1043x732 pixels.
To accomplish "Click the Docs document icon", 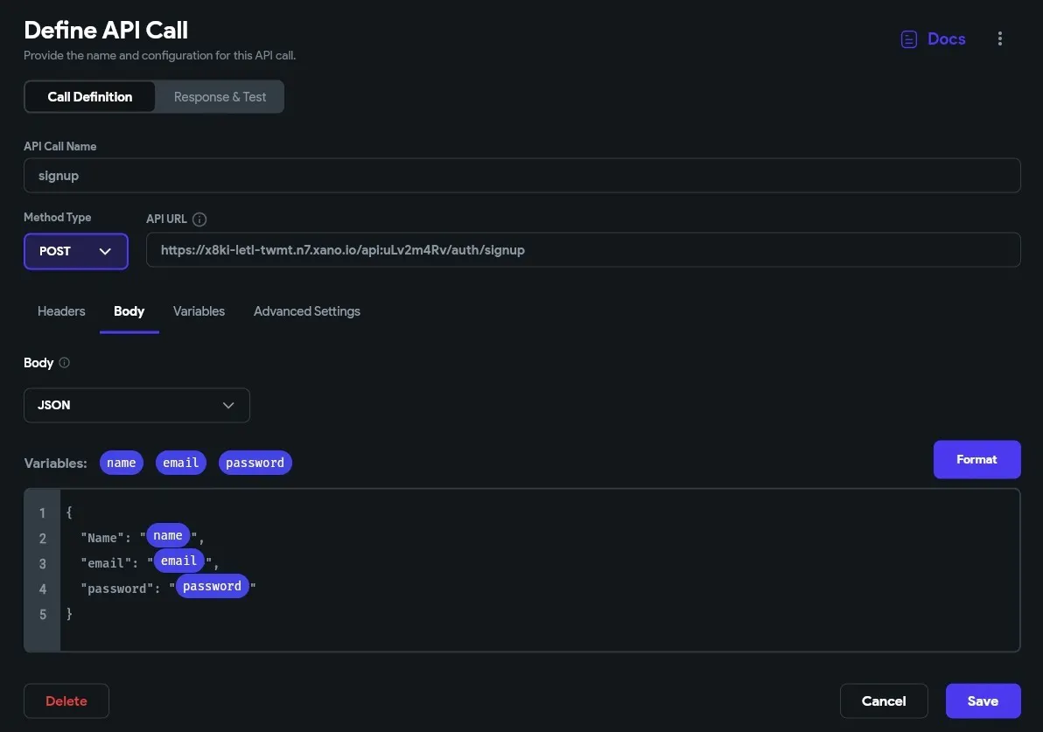I will pos(909,39).
